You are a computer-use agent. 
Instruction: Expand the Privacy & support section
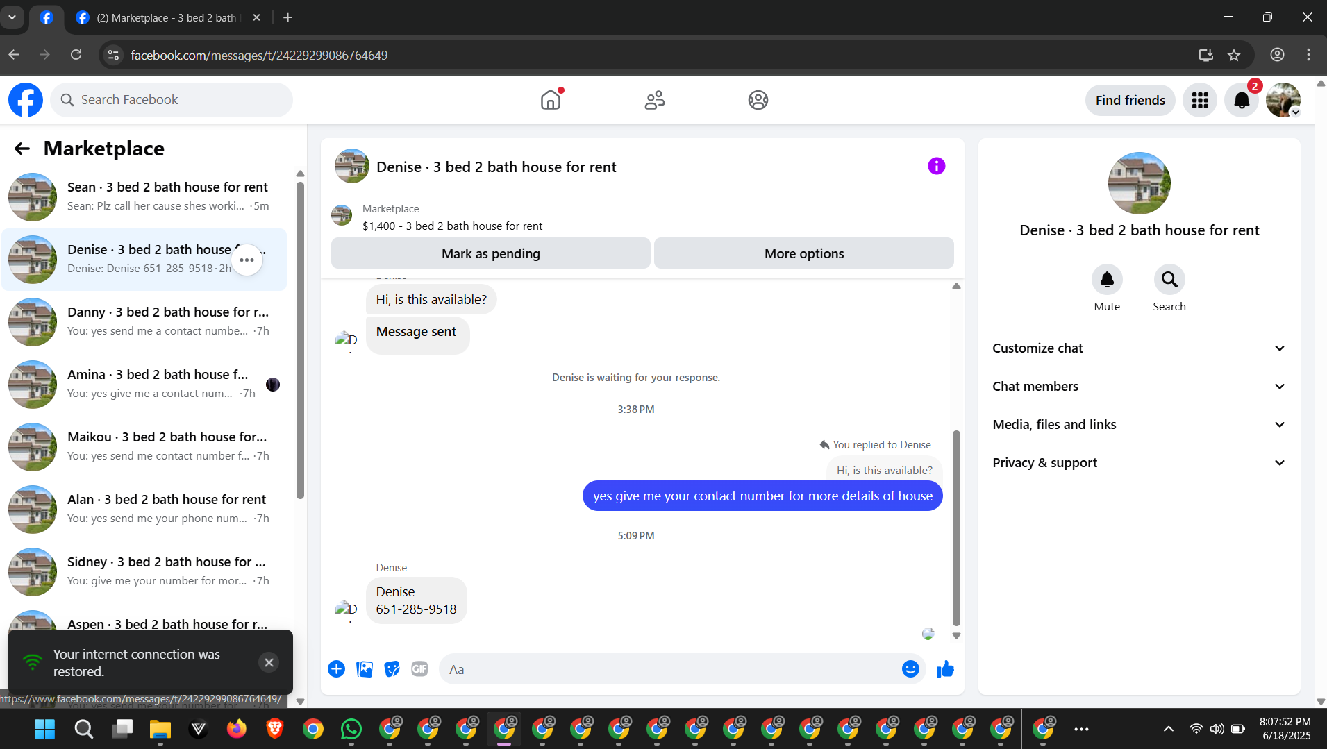(1139, 463)
